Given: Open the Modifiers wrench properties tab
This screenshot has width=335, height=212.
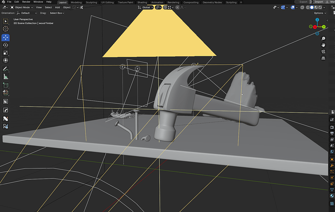Looking at the screenshot, I should [x=332, y=166].
